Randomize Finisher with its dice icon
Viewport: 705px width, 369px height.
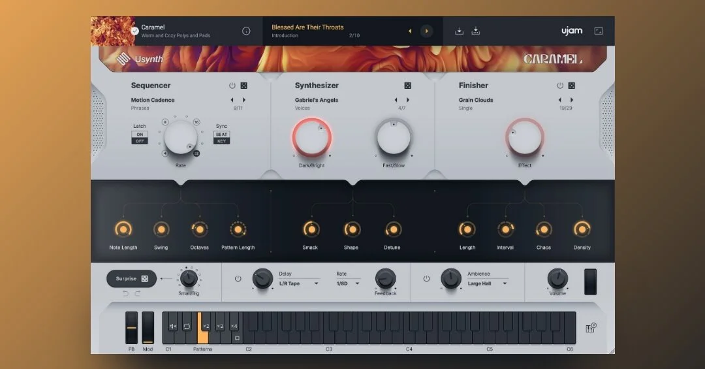click(571, 86)
